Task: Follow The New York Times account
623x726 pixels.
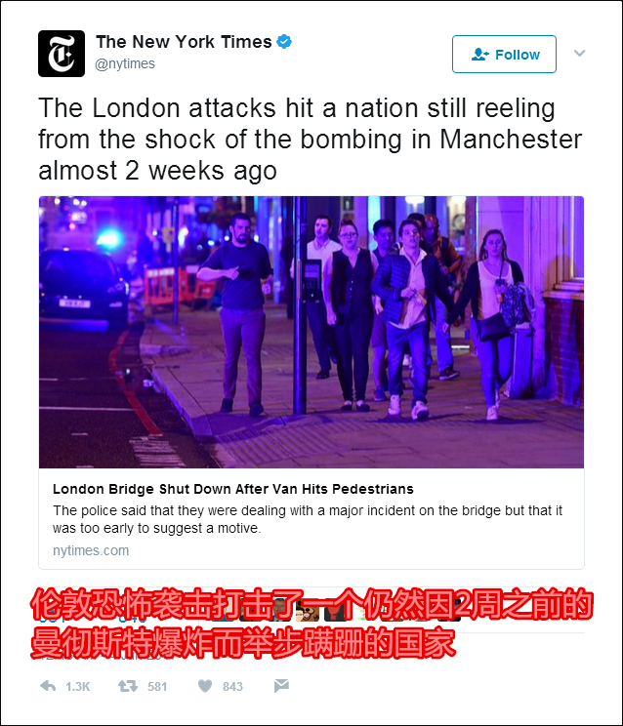Action: click(504, 55)
